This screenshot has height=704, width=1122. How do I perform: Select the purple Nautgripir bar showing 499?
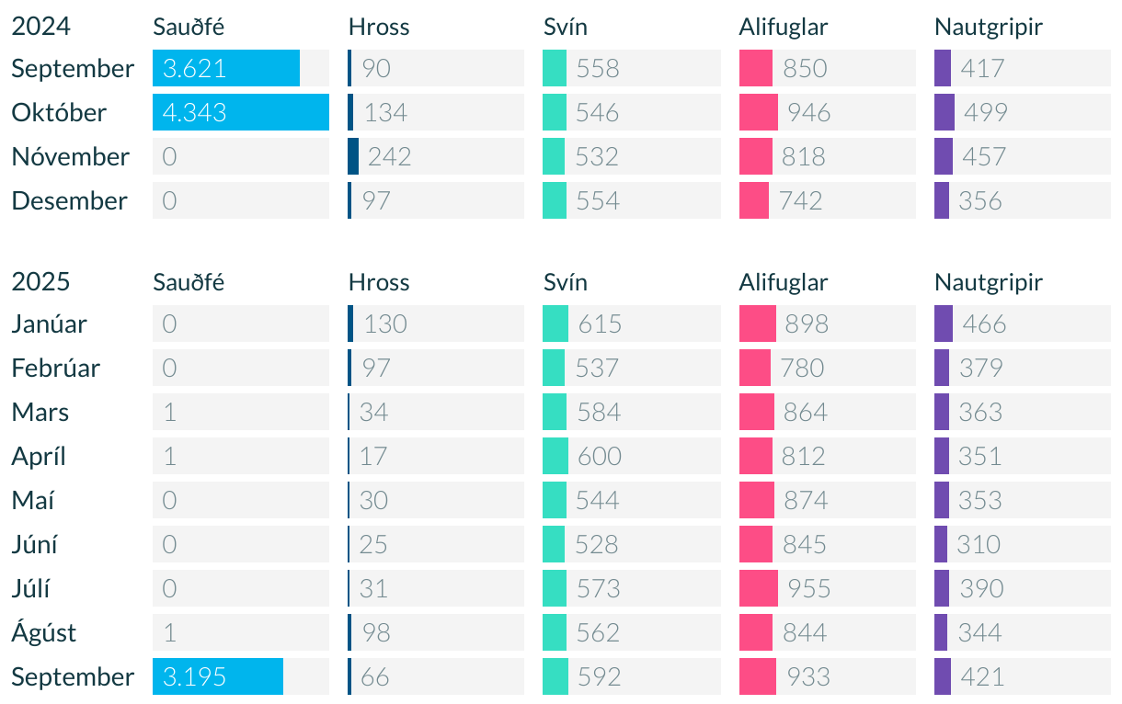[x=945, y=112]
